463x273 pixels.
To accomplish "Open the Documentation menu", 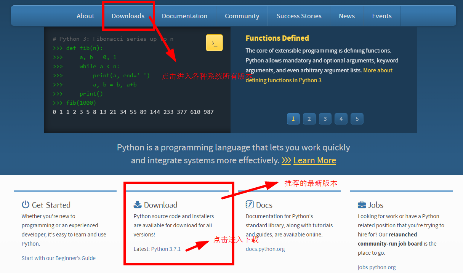I will tap(184, 16).
